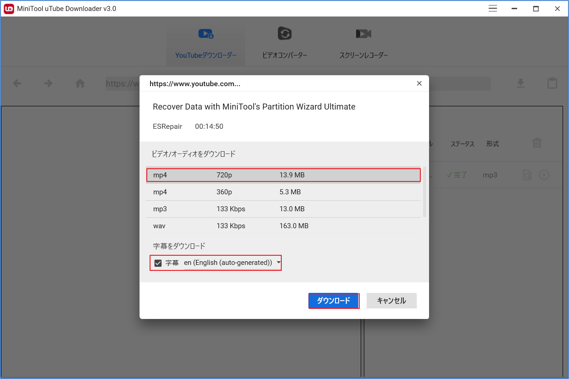Select the mp4 360p format row
The height and width of the screenshot is (379, 569).
point(284,192)
